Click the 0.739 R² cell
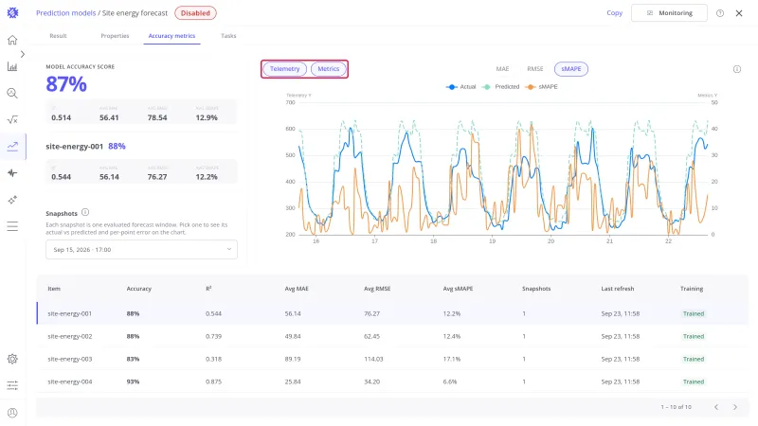 pos(213,336)
